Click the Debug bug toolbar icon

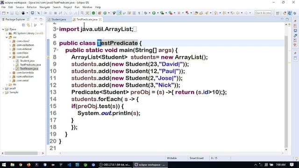click(x=146, y=13)
